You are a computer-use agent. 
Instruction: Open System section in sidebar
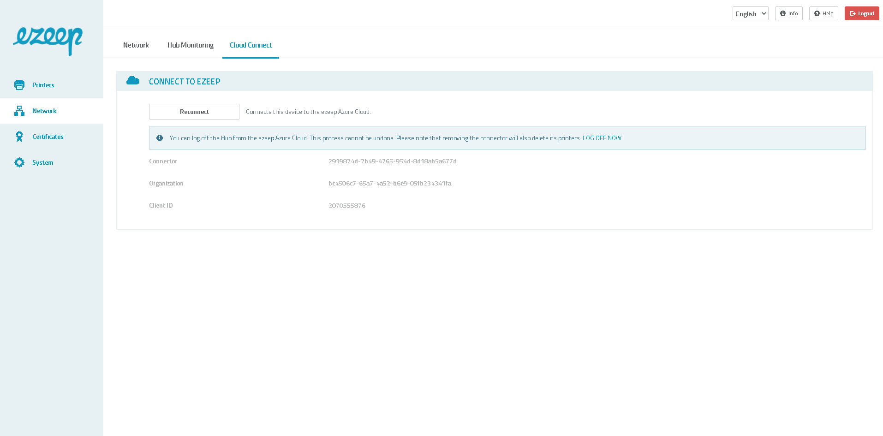click(52, 162)
